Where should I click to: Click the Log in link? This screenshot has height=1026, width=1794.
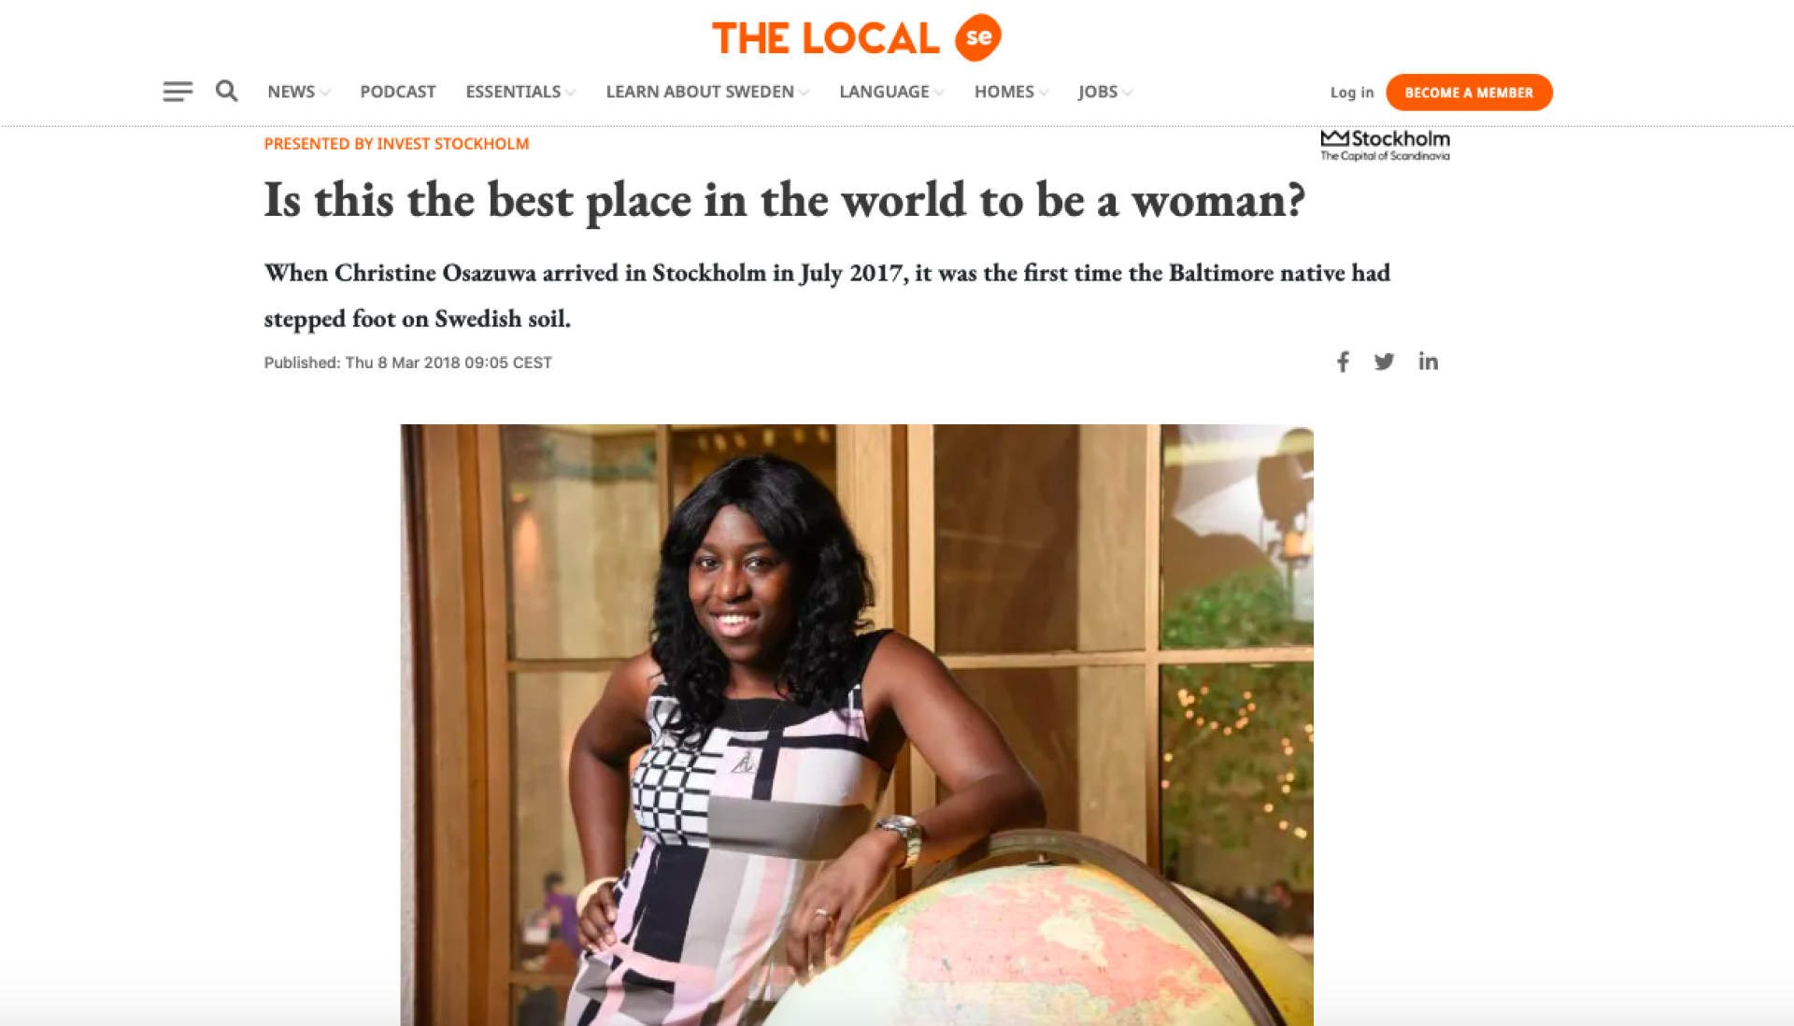[1352, 93]
